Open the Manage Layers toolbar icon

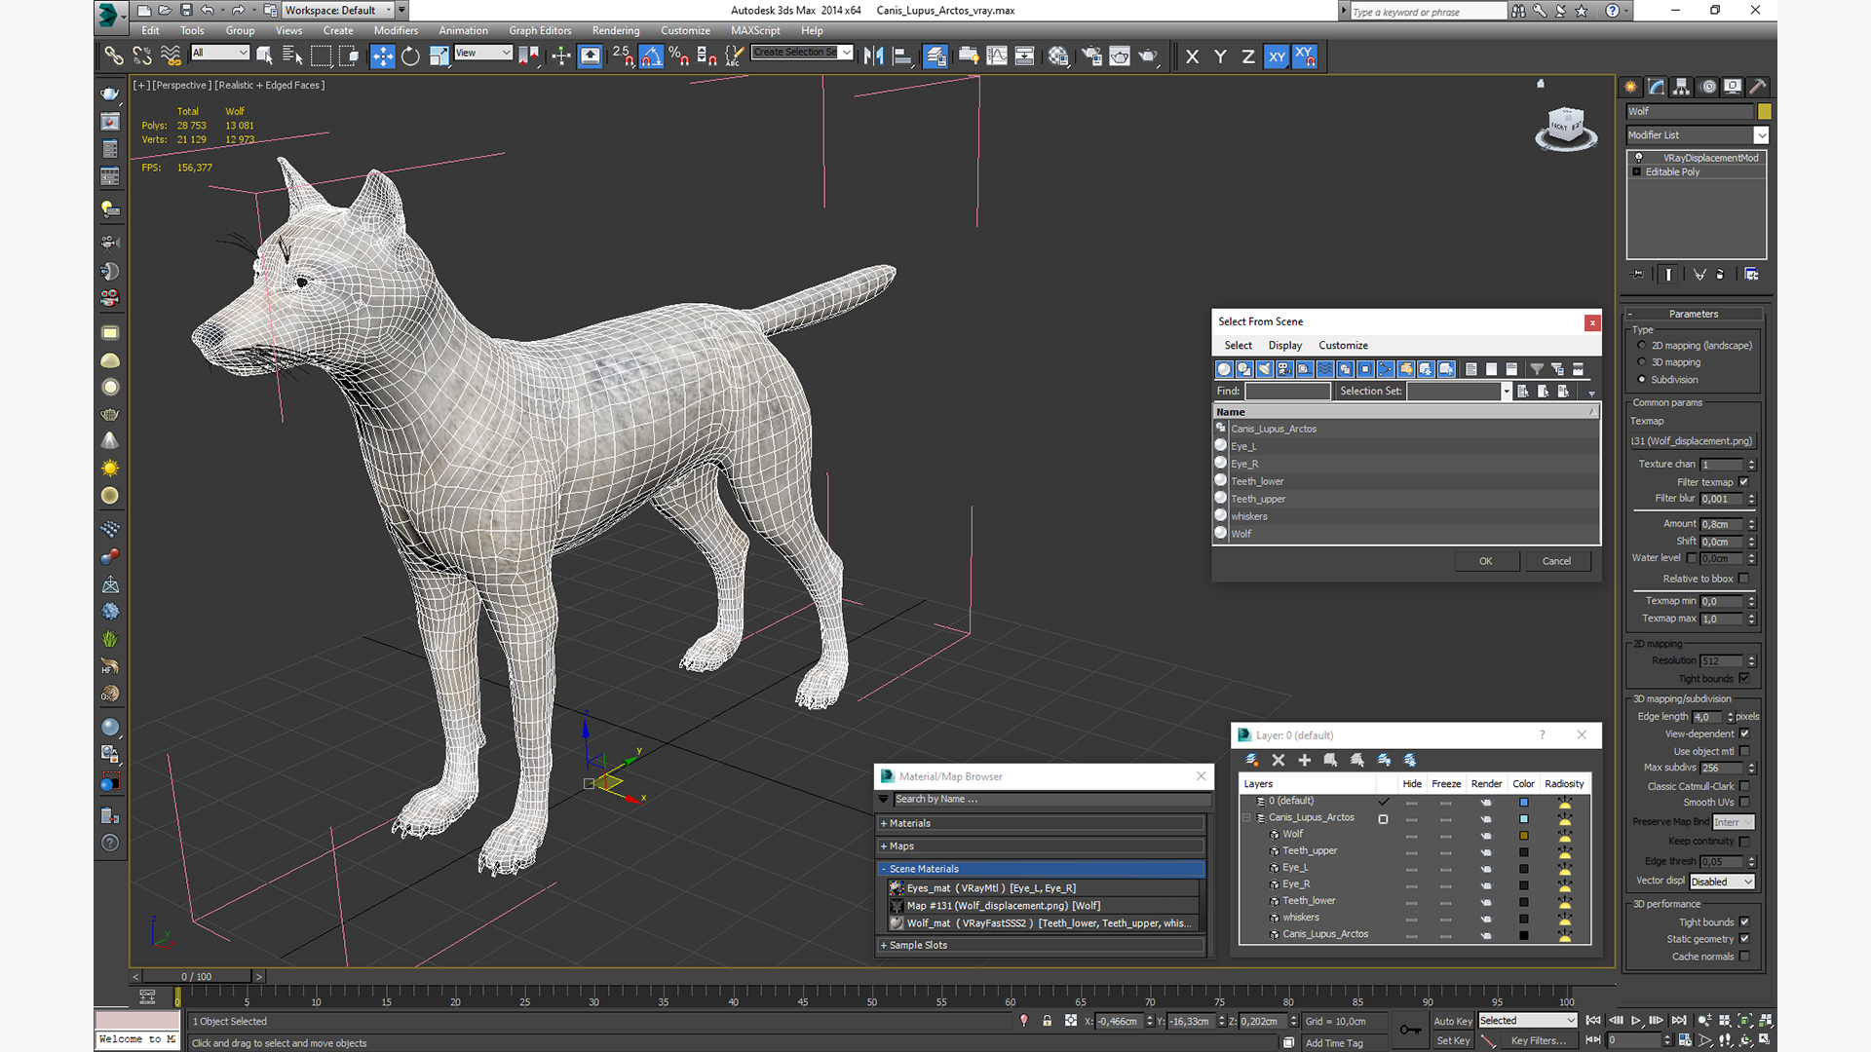[x=935, y=56]
